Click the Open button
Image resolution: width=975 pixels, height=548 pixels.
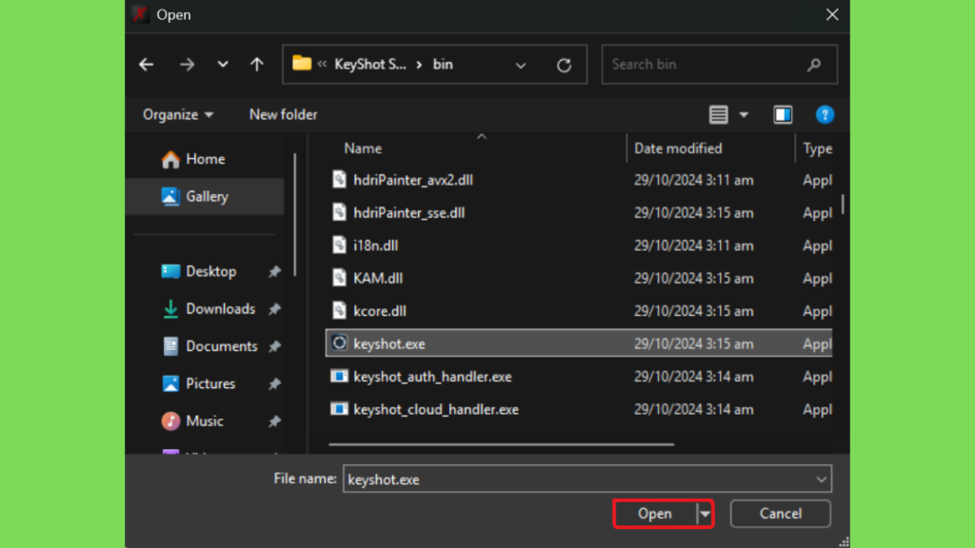655,514
